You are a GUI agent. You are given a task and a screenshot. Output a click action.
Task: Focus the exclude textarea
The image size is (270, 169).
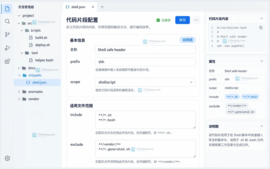[145, 149]
